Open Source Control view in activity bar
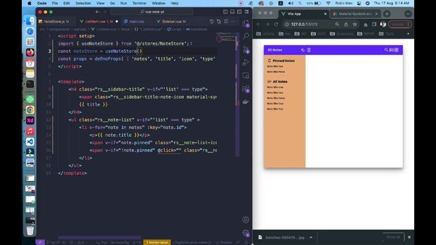 click(246, 49)
